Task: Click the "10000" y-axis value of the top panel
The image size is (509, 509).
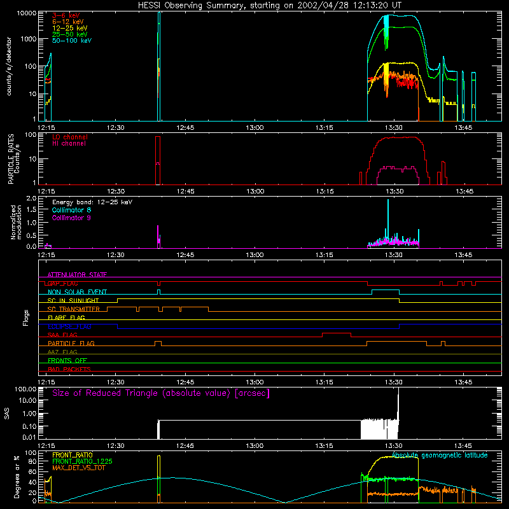Action: (x=26, y=13)
